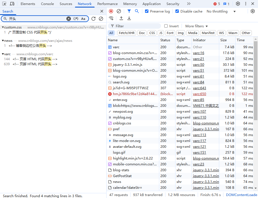Select the highlight.min.js request icon

coord(110,158)
